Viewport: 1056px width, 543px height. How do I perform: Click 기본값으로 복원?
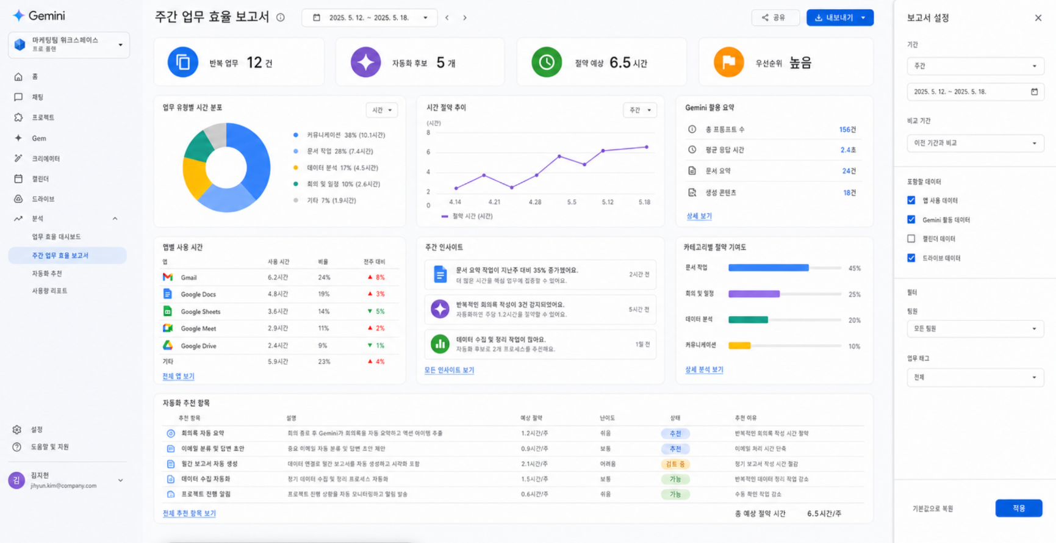(933, 509)
